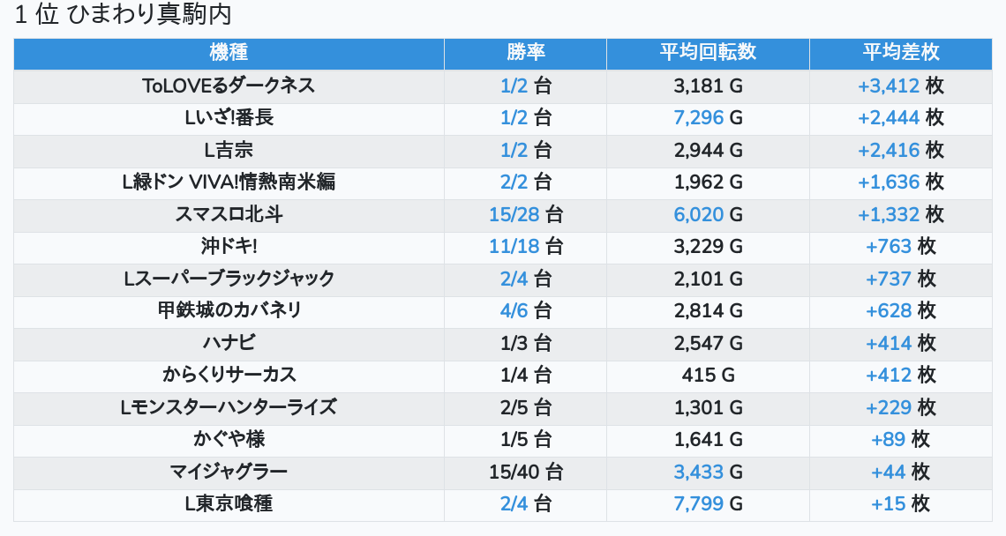Select the ハナビ row name
Viewport: 1006px width, 536px height.
[229, 342]
